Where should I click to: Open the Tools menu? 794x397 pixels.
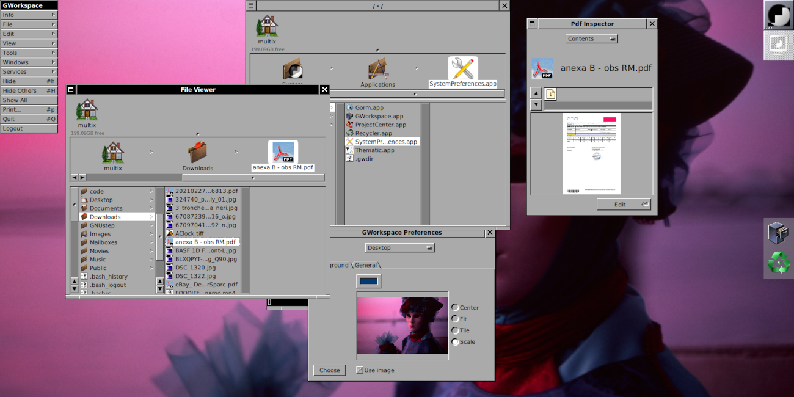(29, 53)
